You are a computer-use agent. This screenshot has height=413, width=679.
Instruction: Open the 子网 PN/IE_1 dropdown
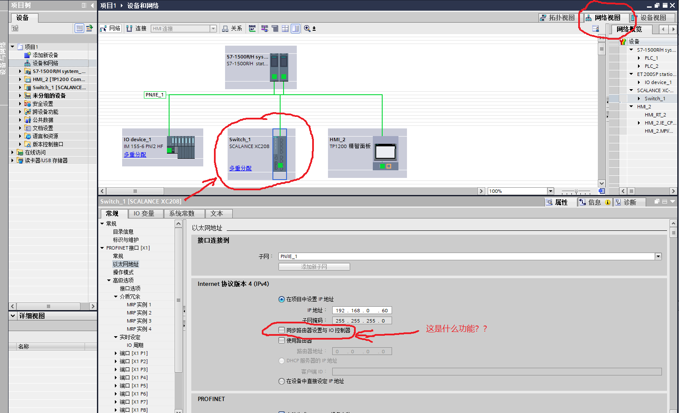click(x=658, y=256)
